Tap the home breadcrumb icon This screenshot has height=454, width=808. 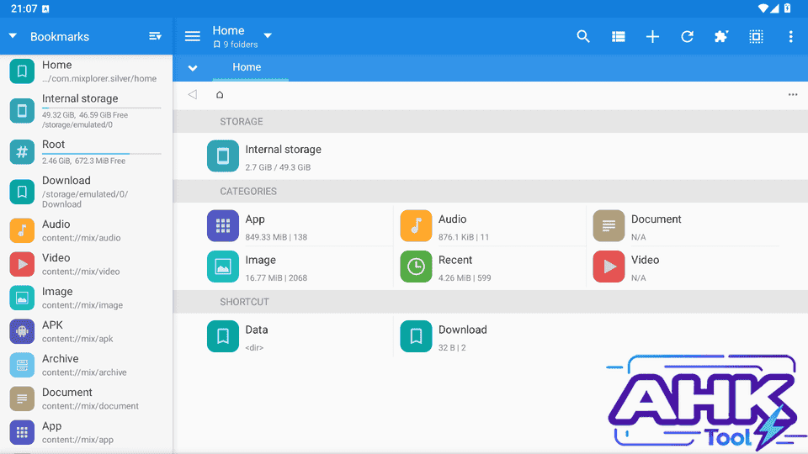(x=220, y=95)
